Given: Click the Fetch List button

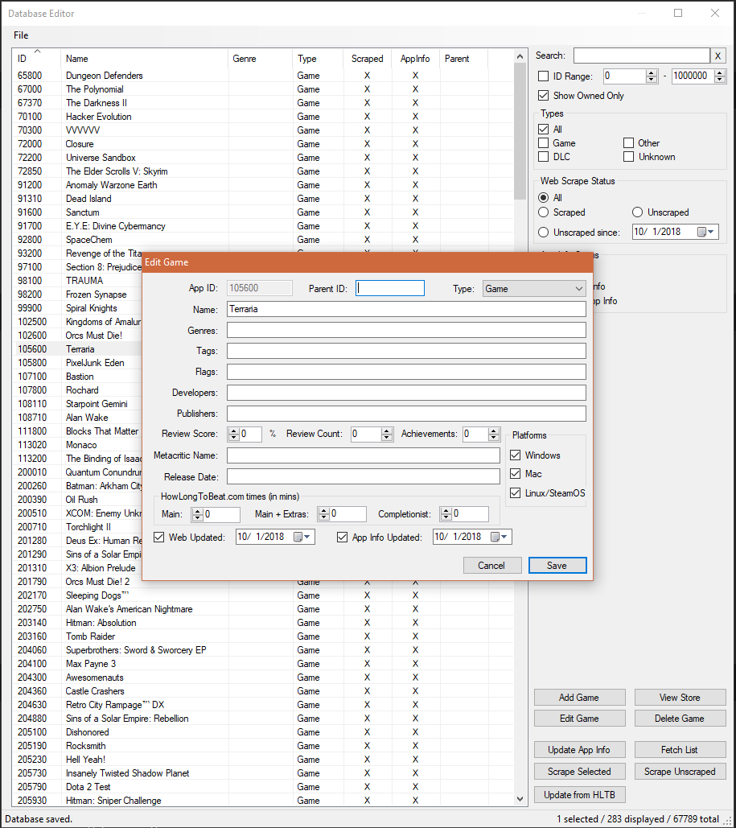Looking at the screenshot, I should pos(680,749).
